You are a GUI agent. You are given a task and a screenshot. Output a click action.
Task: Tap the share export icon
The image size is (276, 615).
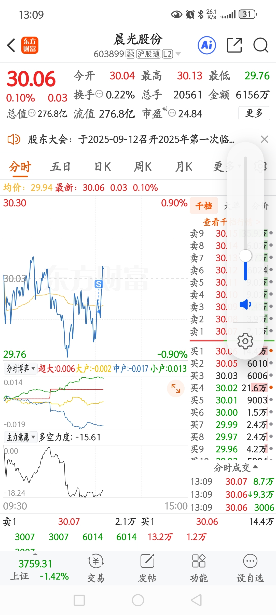[234, 45]
